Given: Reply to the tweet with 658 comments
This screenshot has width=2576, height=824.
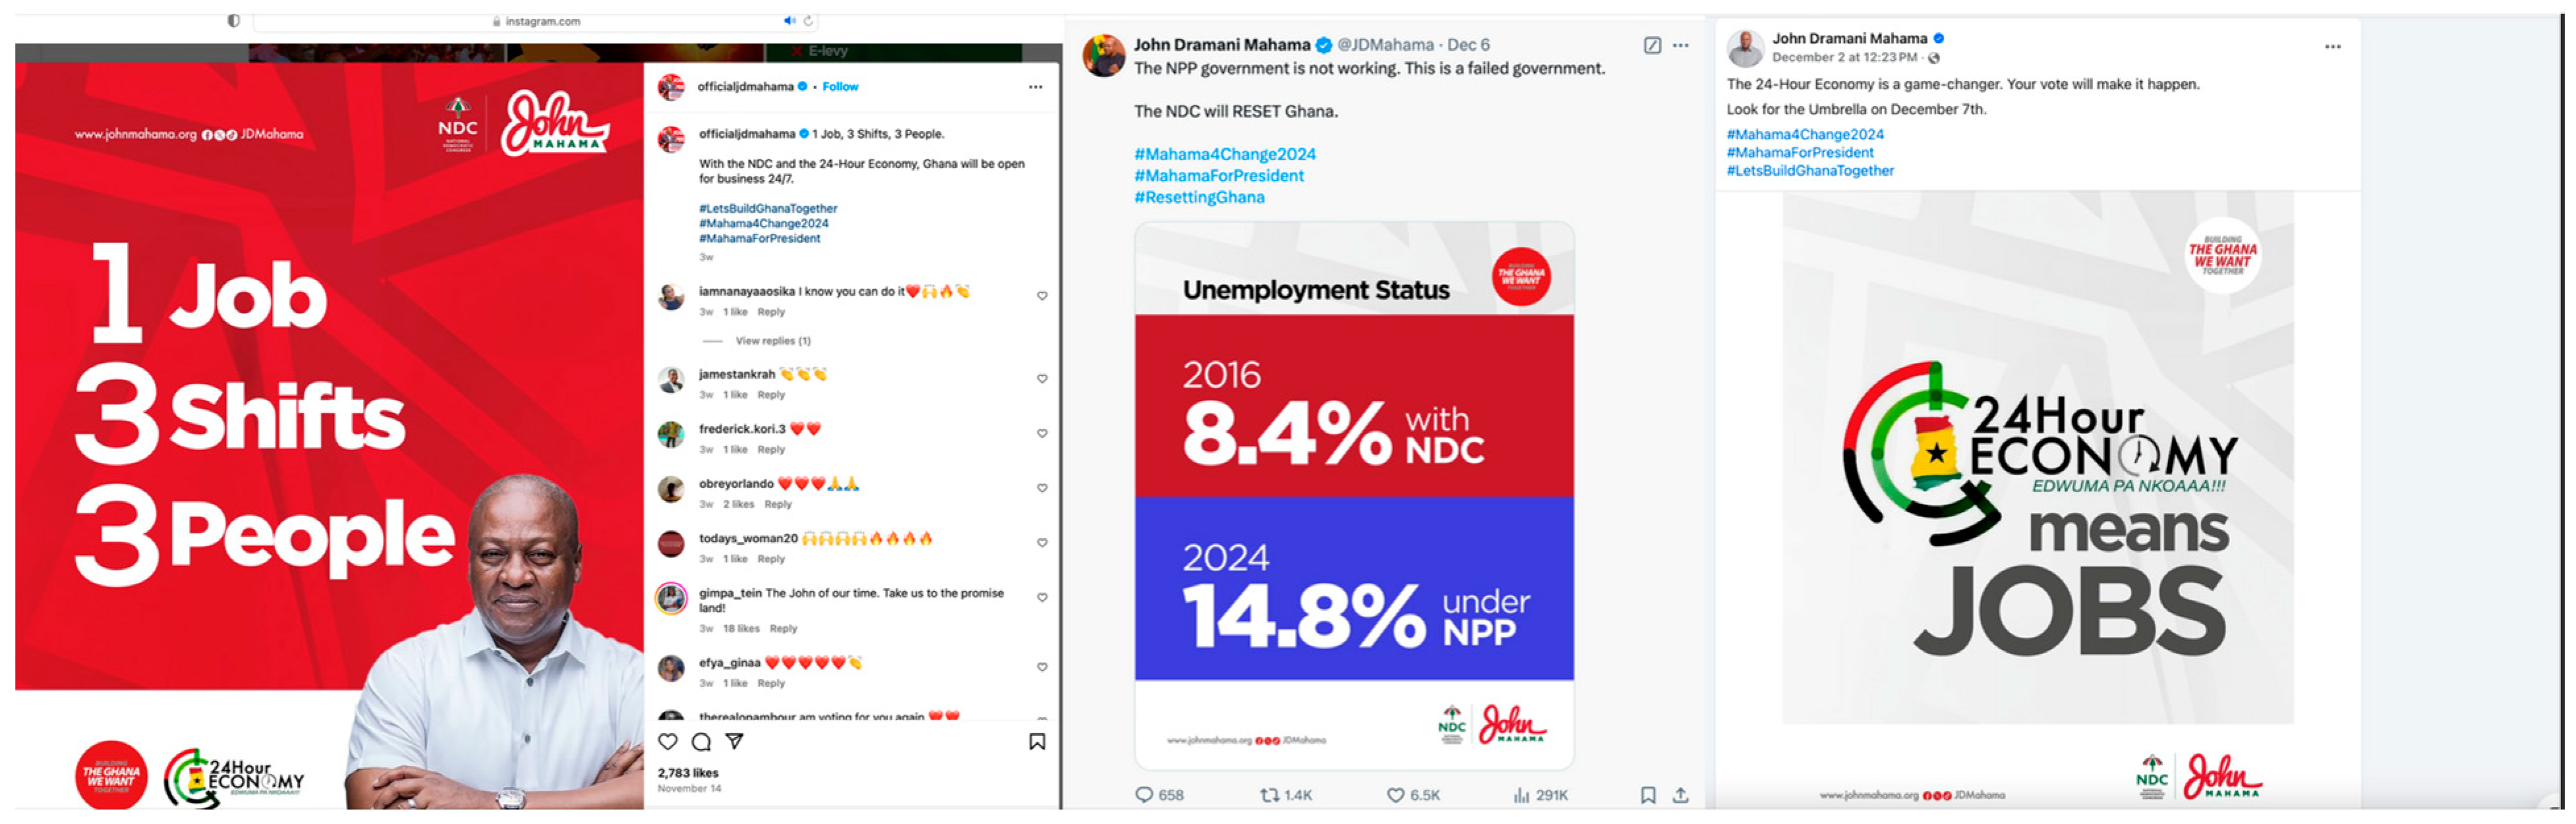Looking at the screenshot, I should (x=1144, y=796).
